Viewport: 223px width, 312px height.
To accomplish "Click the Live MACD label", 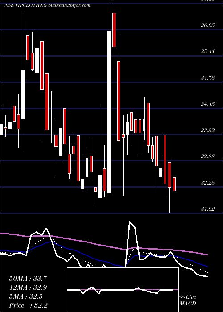I will click(188, 300).
